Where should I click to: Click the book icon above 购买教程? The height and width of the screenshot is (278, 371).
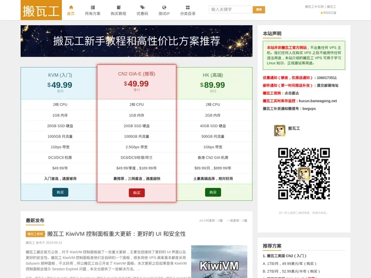[x=119, y=7]
